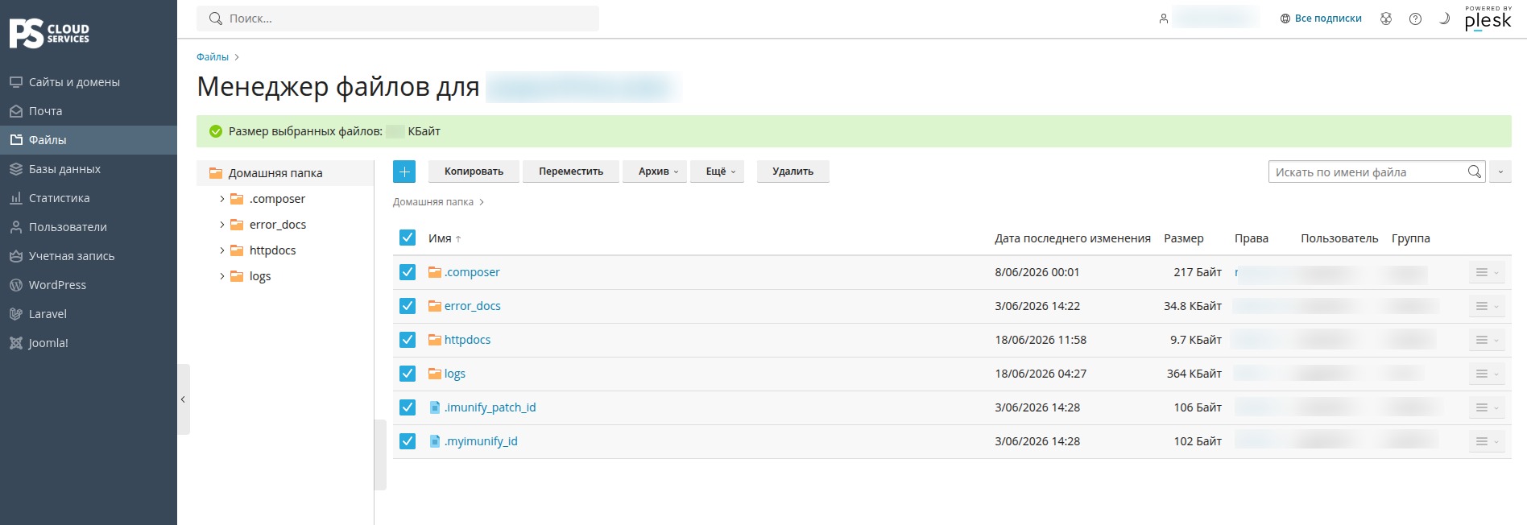Open the Ещё dropdown
Screen dimensions: 1527x525
pos(717,172)
